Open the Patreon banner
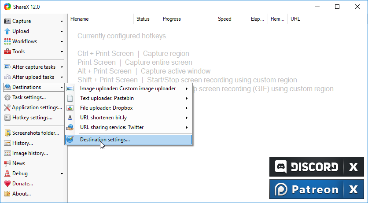This screenshot has height=203, width=368. [306, 189]
